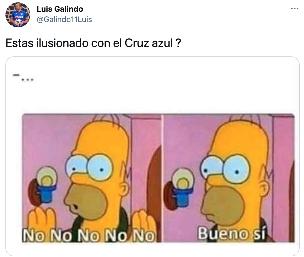Click the dash mark above the meme ellipsis

point(16,75)
